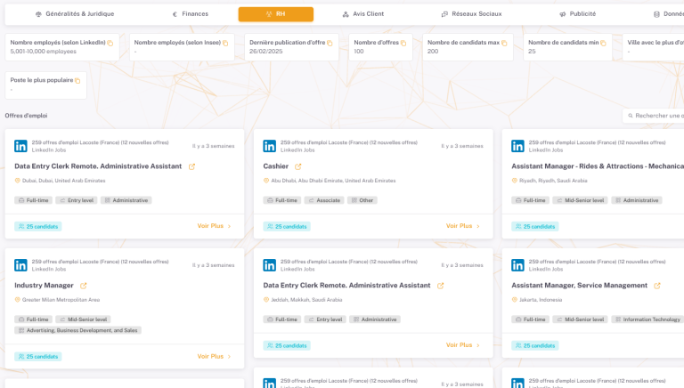
Task: Copy Nombre de candidats min value
Action: (603, 43)
